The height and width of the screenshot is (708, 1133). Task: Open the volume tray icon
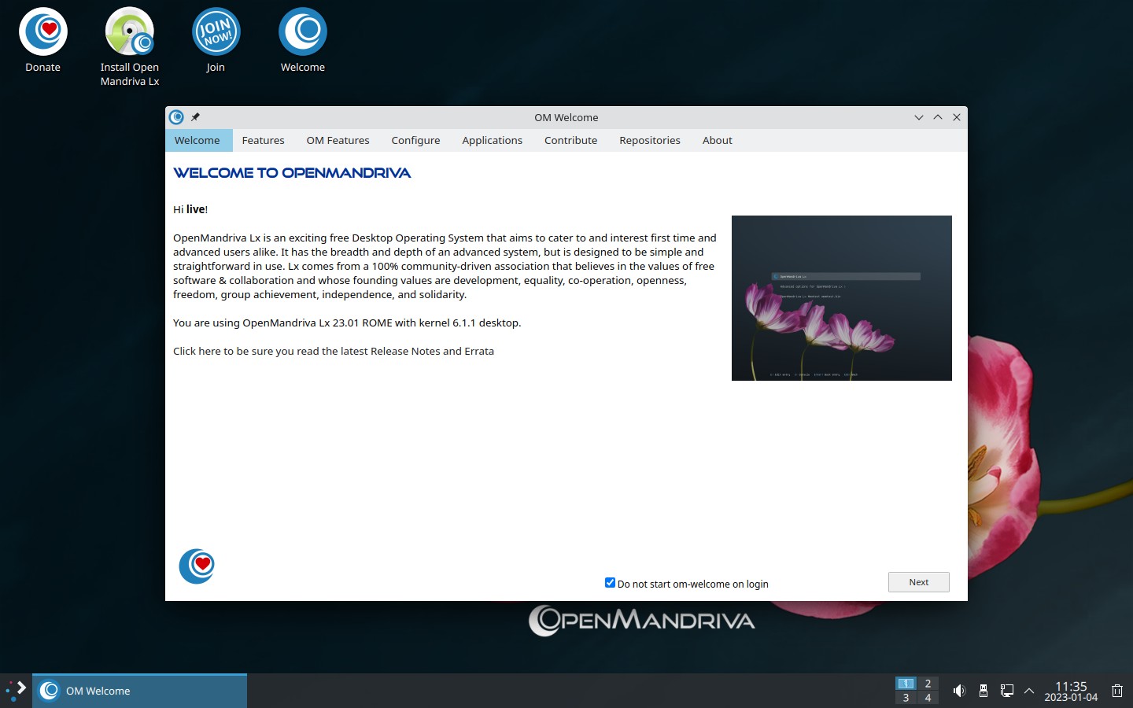(959, 691)
